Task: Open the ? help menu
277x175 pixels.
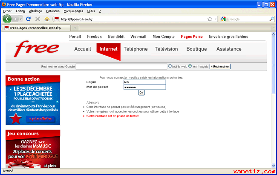Action: coord(100,11)
